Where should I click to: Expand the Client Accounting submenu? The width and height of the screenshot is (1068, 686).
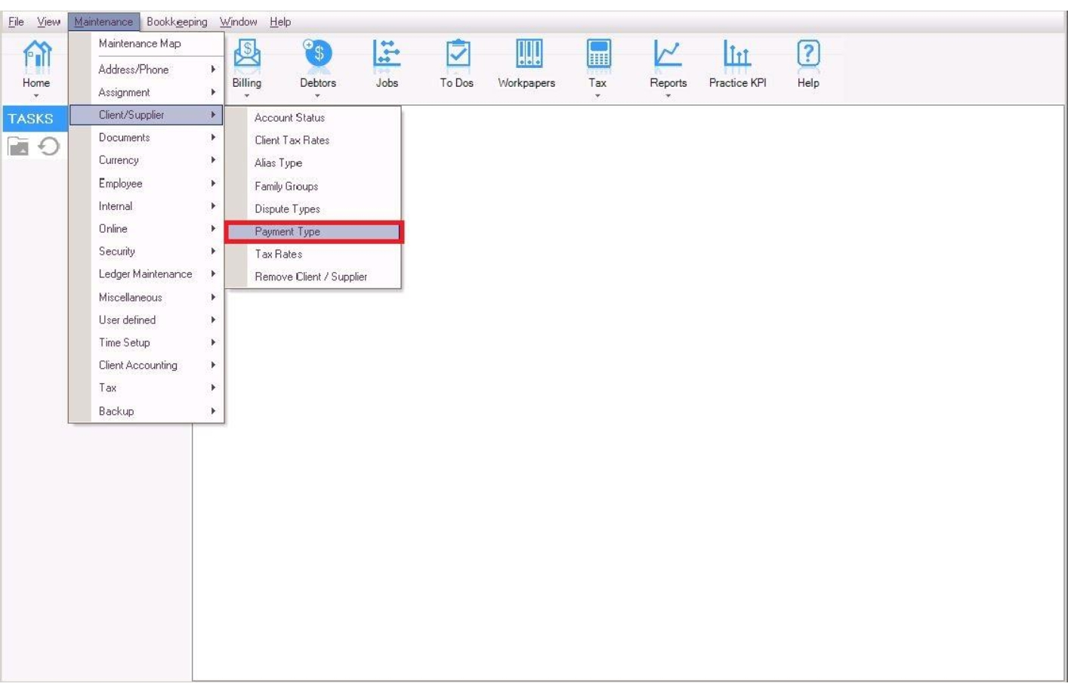click(138, 366)
